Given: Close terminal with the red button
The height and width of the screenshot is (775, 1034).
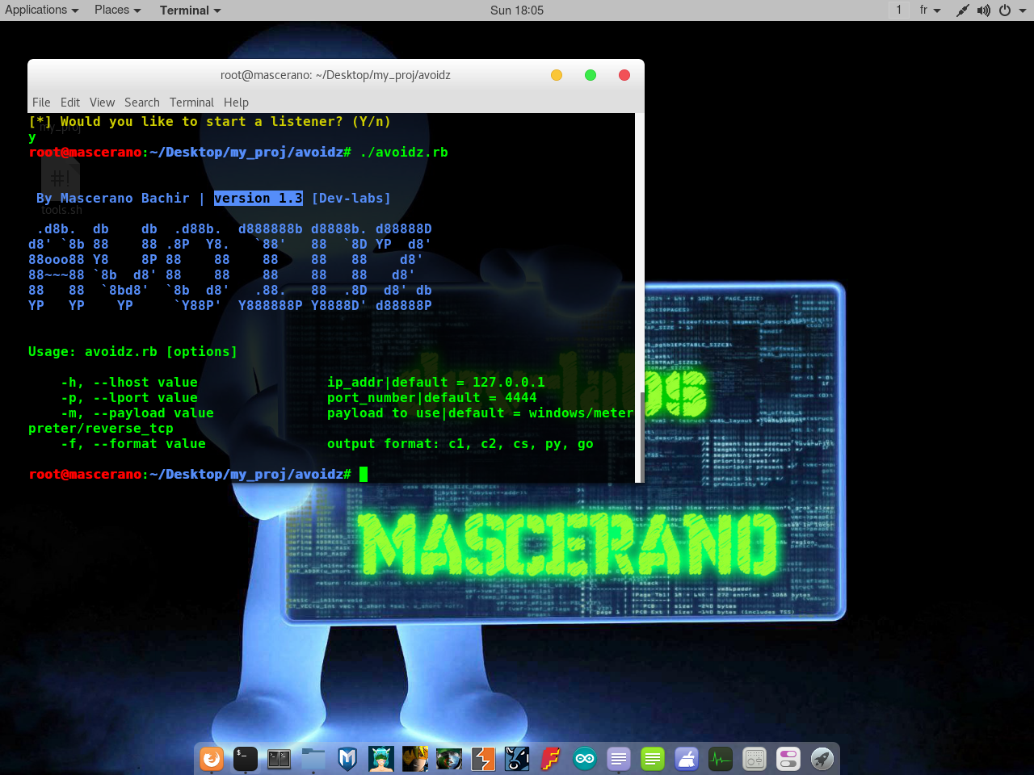Looking at the screenshot, I should point(624,75).
